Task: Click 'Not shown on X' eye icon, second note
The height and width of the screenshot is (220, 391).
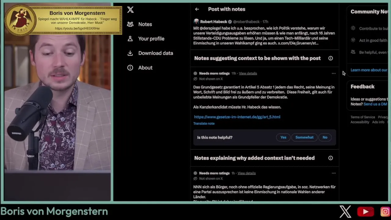Action: [195, 178]
